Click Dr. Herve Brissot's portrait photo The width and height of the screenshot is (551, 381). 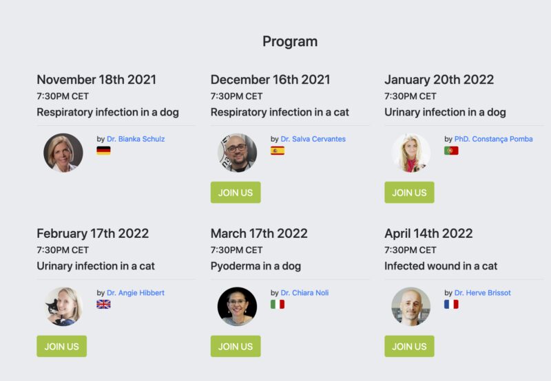[411, 307]
